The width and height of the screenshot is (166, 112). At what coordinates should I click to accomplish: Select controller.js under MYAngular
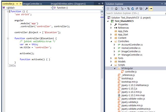[131, 72]
